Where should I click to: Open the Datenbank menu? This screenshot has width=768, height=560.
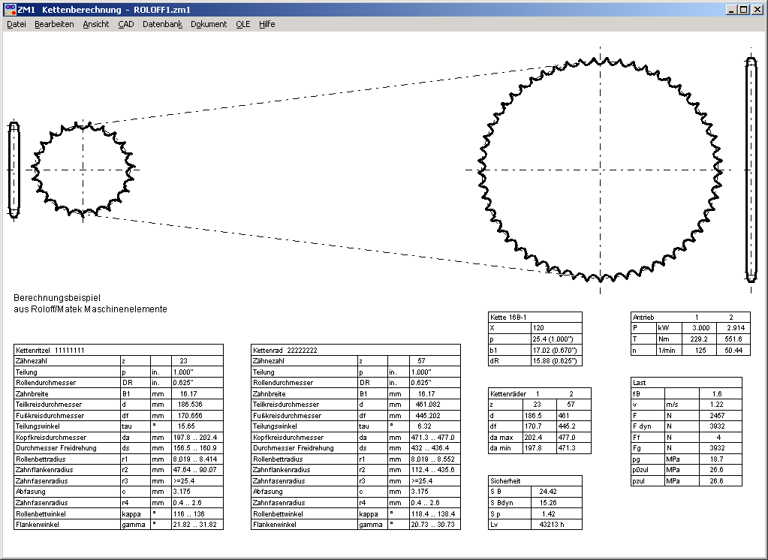click(162, 24)
